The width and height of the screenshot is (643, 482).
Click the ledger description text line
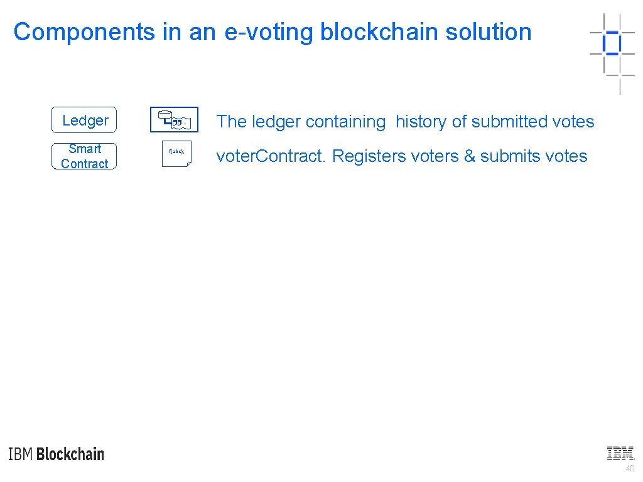[405, 122]
